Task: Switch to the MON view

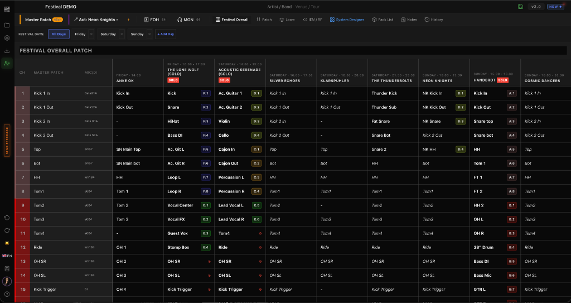Action: [188, 20]
